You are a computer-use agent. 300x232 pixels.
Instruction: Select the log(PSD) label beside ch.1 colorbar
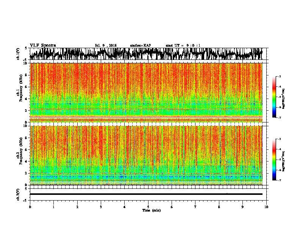pyautogui.click(x=284, y=99)
